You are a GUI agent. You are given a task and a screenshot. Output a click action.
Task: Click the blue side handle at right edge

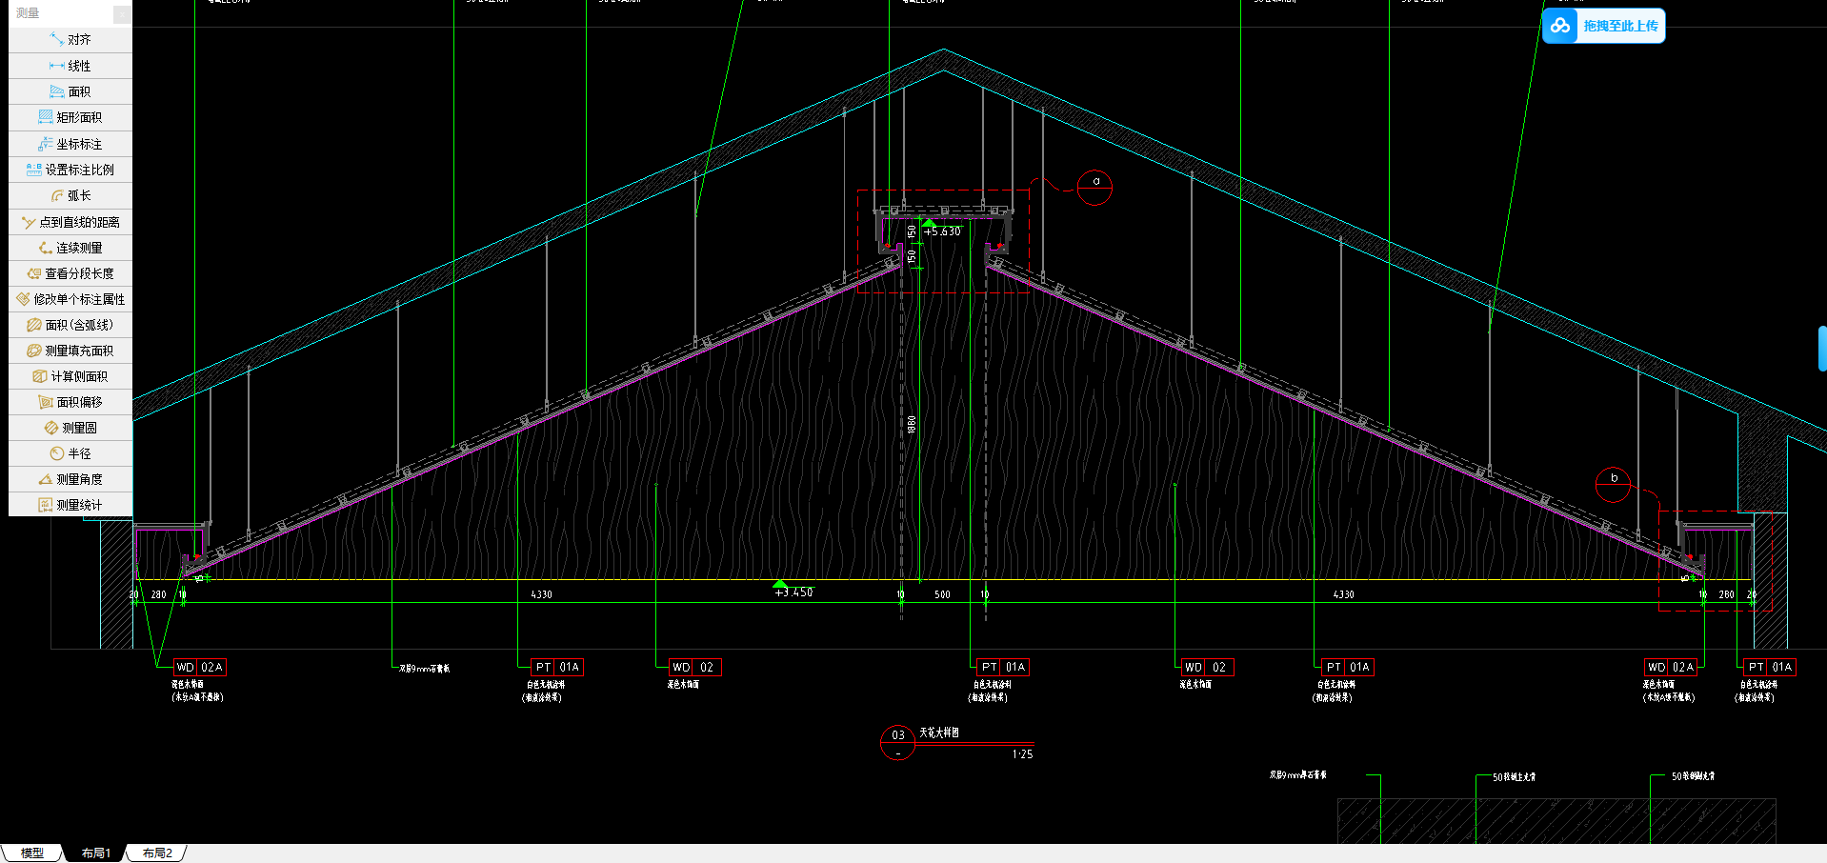(1822, 349)
